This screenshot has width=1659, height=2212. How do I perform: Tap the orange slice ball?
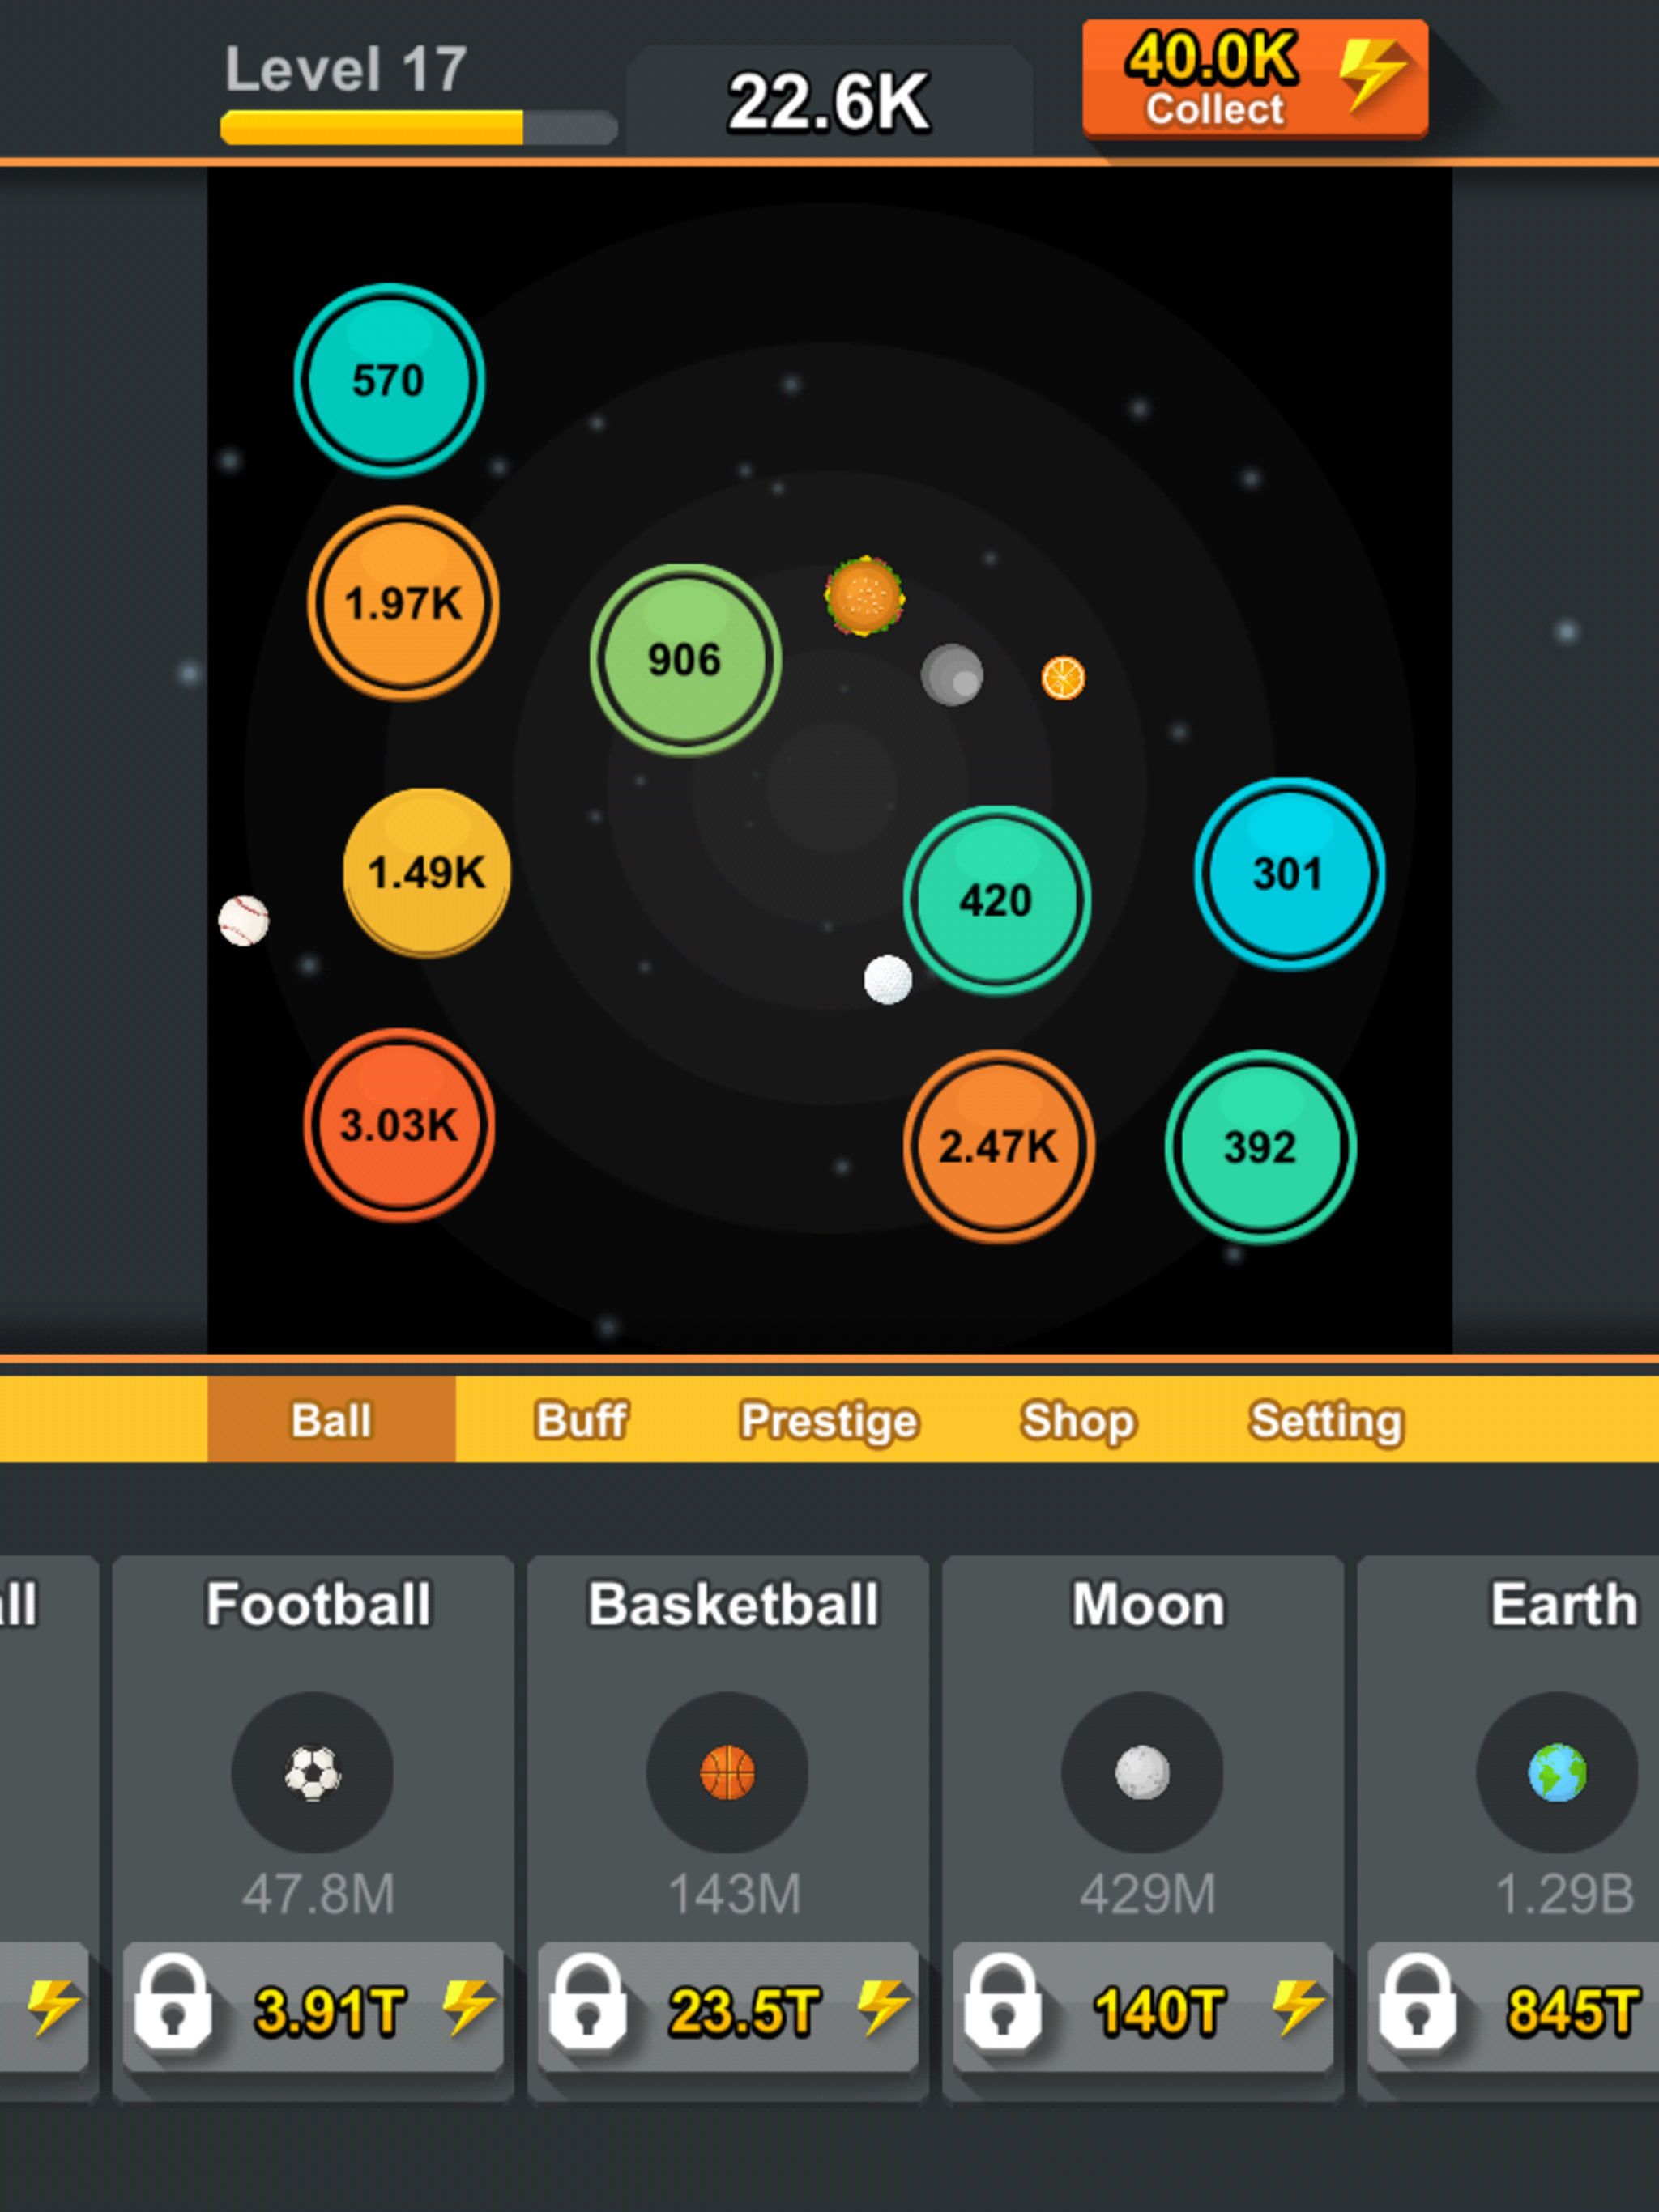tap(1063, 678)
